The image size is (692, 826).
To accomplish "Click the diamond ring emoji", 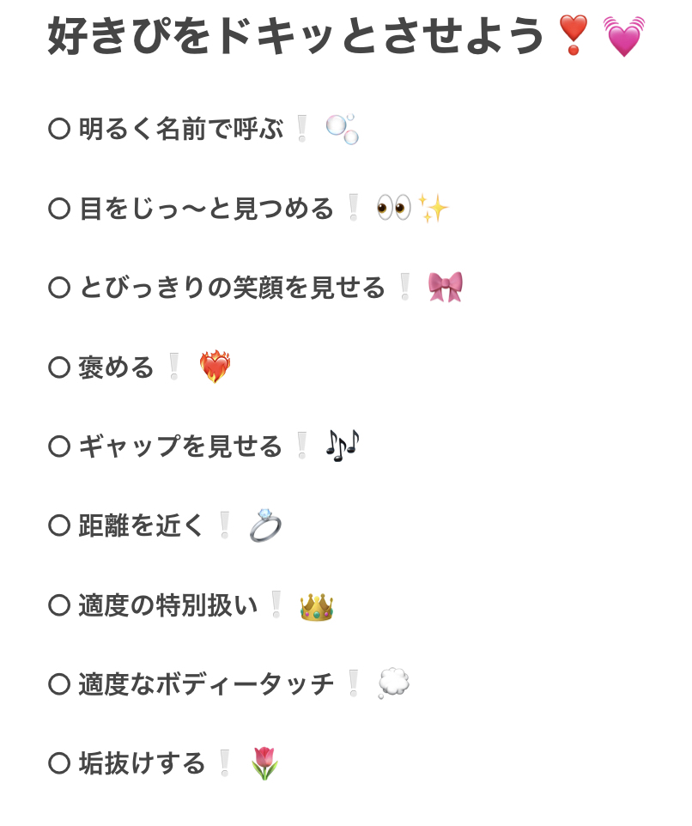I will [x=265, y=525].
